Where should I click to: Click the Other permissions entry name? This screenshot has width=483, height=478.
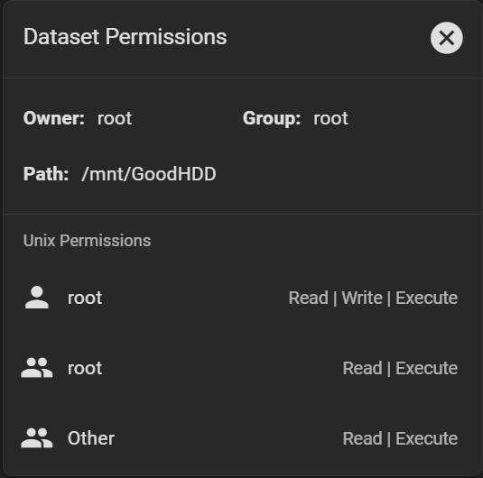coord(91,438)
